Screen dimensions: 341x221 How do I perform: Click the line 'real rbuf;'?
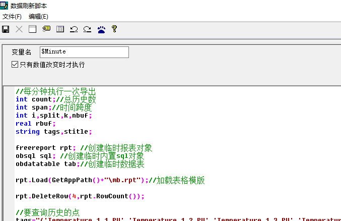36,124
